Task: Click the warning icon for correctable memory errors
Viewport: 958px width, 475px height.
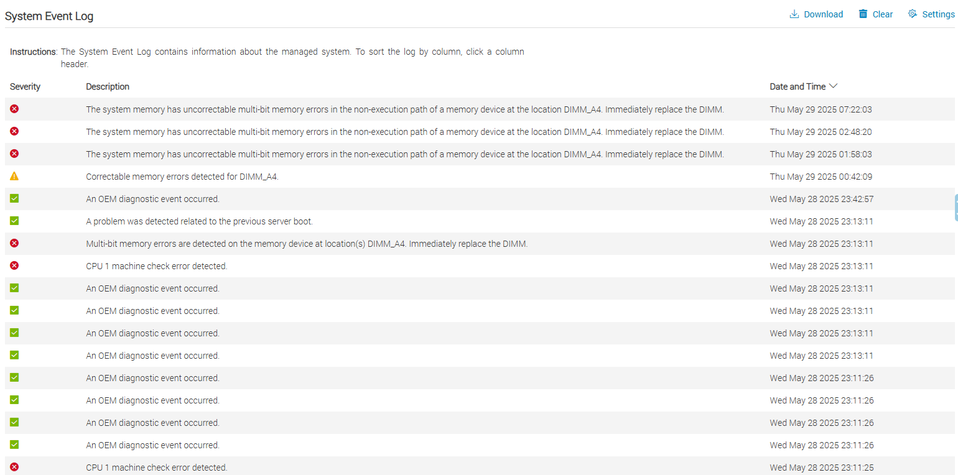Action: coord(14,176)
